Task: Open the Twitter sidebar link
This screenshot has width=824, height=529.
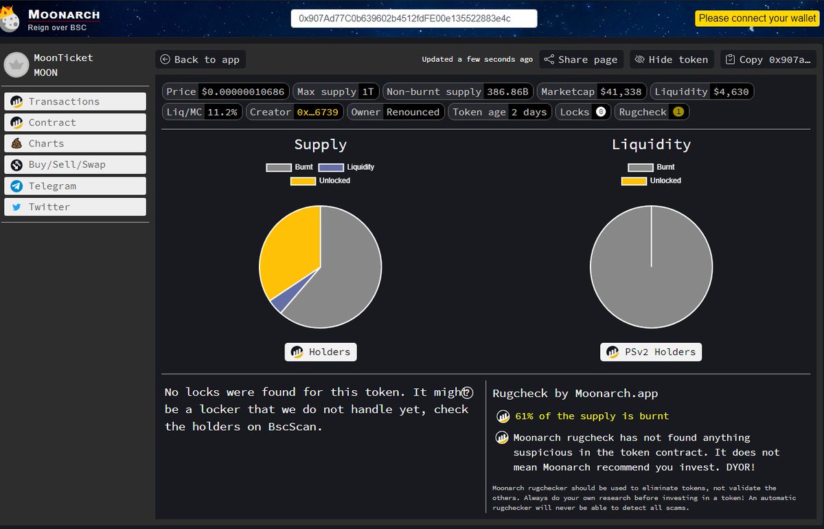Action: click(x=75, y=207)
